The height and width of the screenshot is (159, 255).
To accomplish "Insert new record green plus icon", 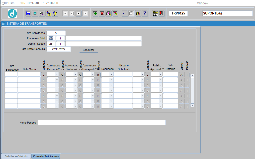I will coord(95,13).
